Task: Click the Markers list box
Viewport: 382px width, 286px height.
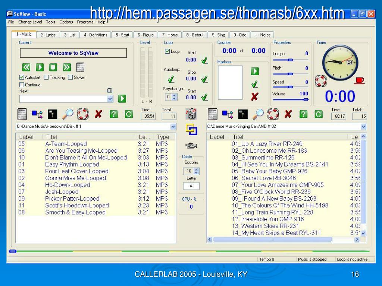Action: [x=230, y=83]
